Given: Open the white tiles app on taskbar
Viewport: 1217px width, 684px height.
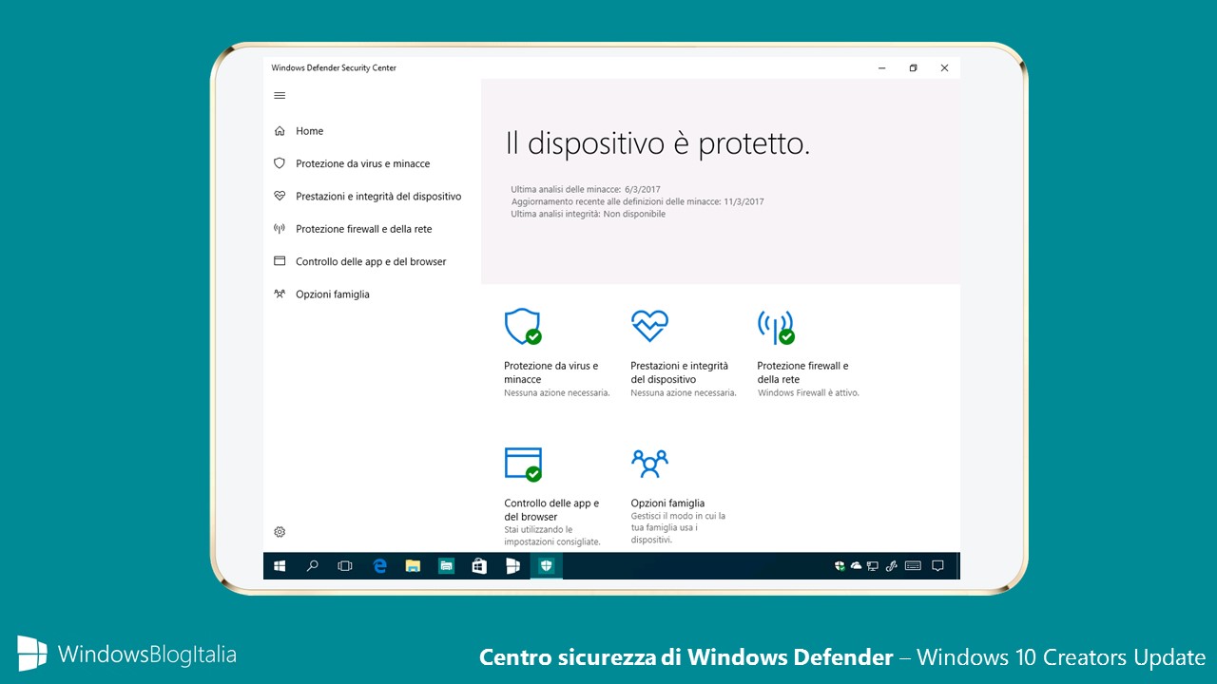Looking at the screenshot, I should click(512, 566).
